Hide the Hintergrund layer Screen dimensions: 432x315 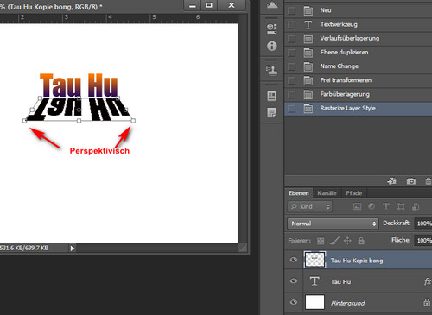click(294, 302)
